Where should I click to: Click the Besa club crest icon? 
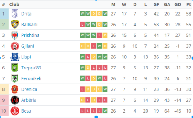(15, 111)
